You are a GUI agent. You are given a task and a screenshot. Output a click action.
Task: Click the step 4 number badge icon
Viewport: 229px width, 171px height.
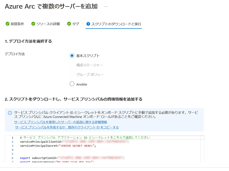[x=88, y=24]
